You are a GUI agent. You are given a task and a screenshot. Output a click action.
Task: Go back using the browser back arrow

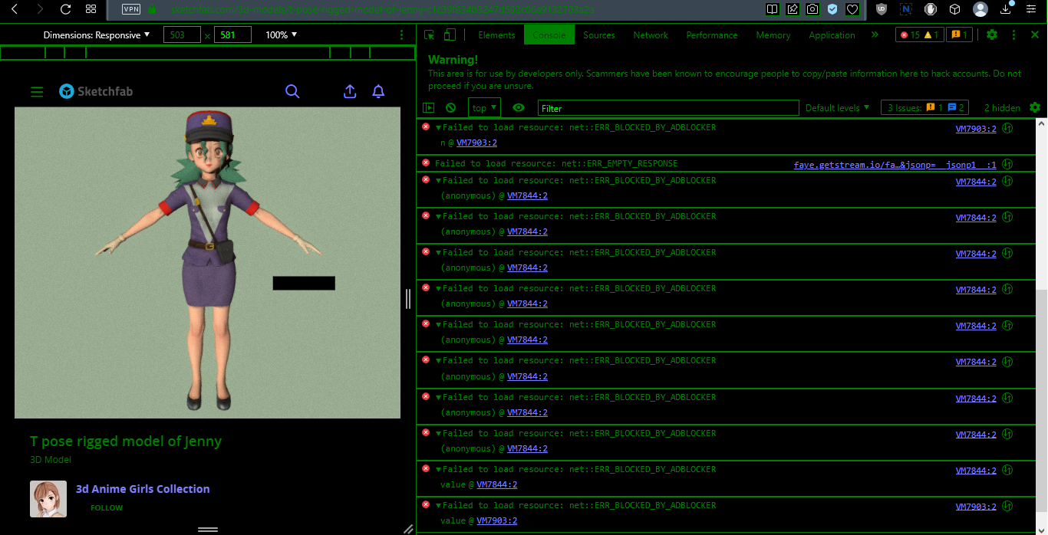pos(15,9)
